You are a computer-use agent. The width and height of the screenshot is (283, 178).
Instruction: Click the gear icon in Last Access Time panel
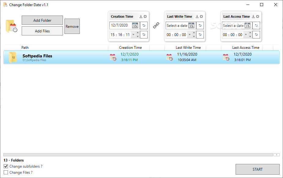click(258, 16)
